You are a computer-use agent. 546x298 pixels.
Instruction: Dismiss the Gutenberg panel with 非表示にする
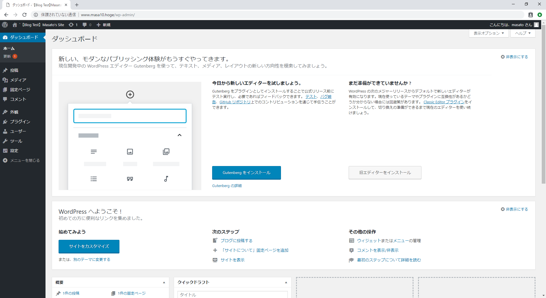[514, 57]
